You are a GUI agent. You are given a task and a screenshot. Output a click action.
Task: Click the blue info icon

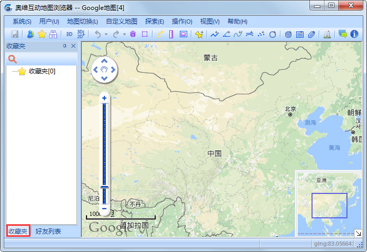click(x=354, y=34)
